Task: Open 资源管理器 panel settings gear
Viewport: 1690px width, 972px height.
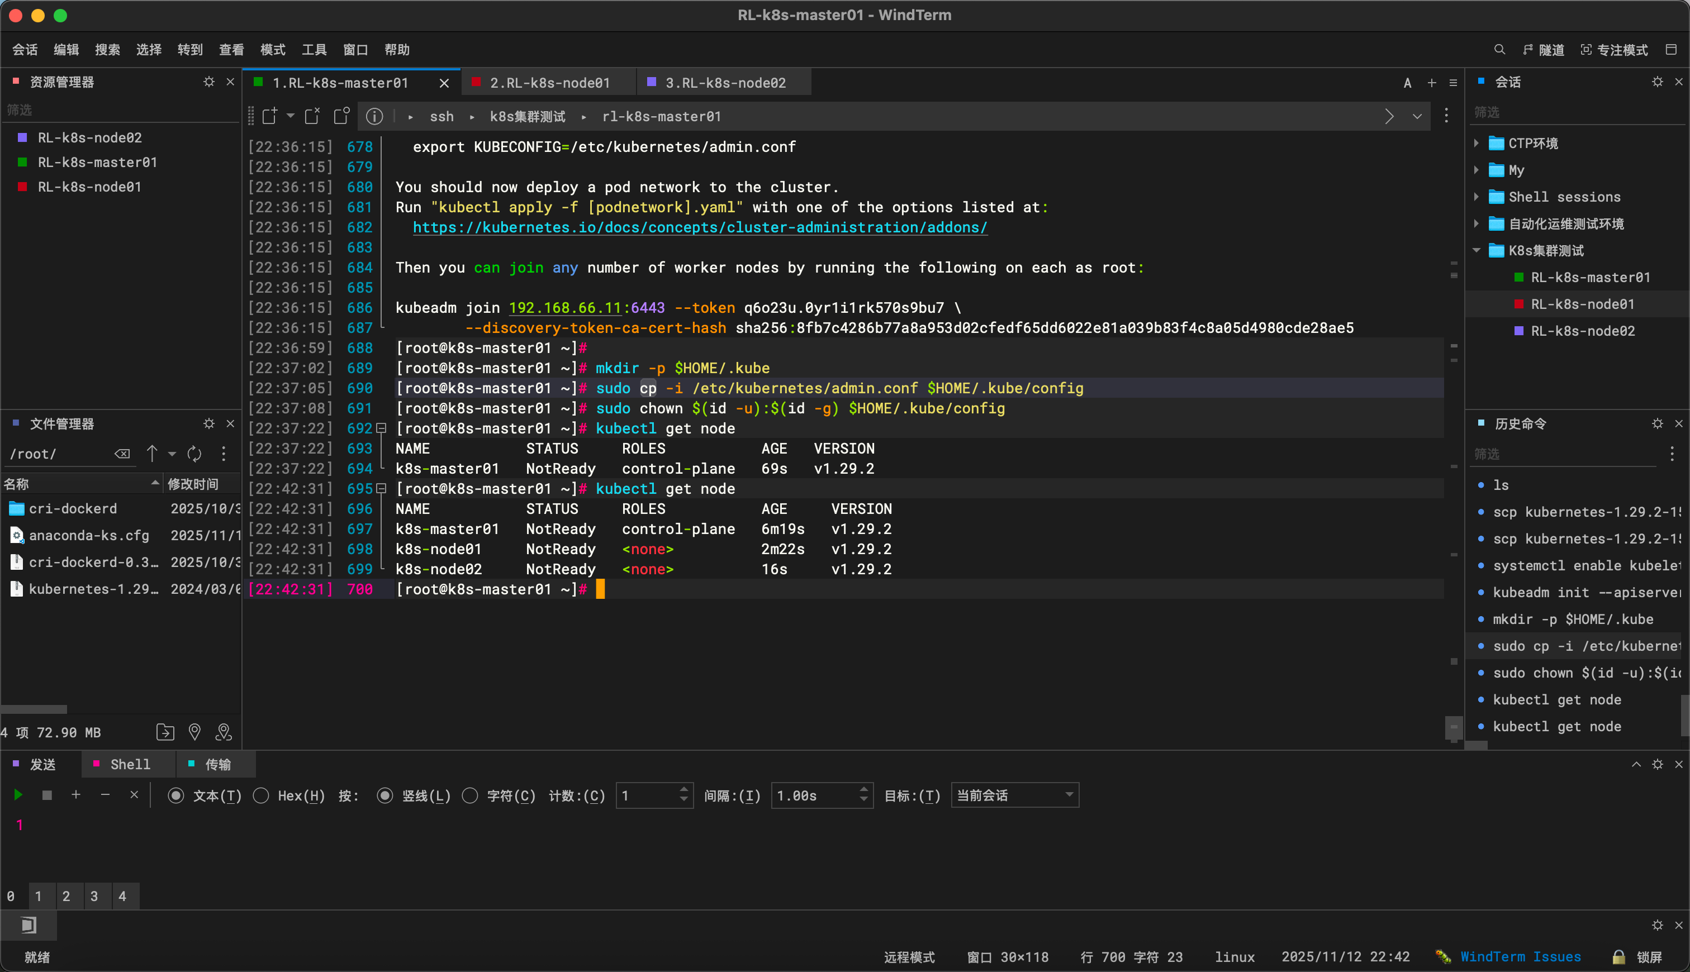Action: (209, 82)
